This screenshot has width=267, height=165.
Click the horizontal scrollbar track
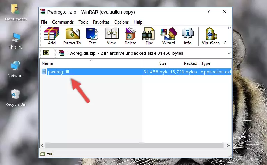[134, 145]
